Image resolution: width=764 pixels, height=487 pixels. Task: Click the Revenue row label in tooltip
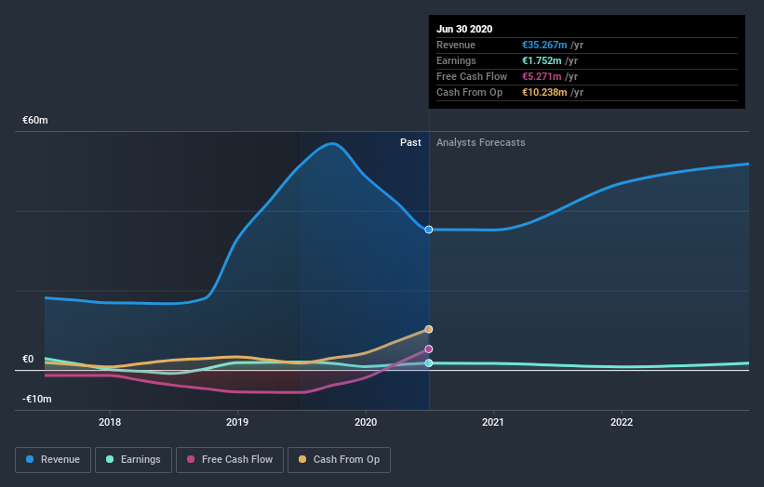point(456,45)
